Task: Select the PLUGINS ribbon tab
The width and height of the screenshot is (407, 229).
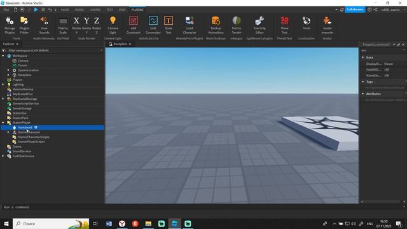Action: (x=137, y=10)
